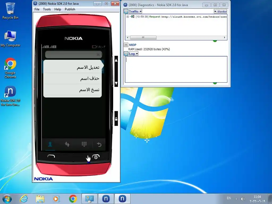Collapse the Log section
Screen dimensions: 272x204
click(126, 54)
